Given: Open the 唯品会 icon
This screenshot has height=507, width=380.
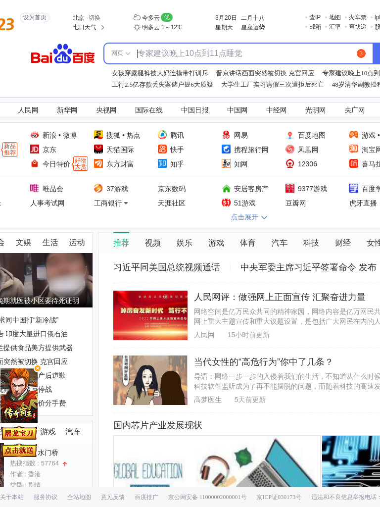Looking at the screenshot, I should click(35, 188).
